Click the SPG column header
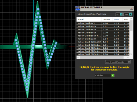Screen dimensions: 137x102 click(126, 20)
